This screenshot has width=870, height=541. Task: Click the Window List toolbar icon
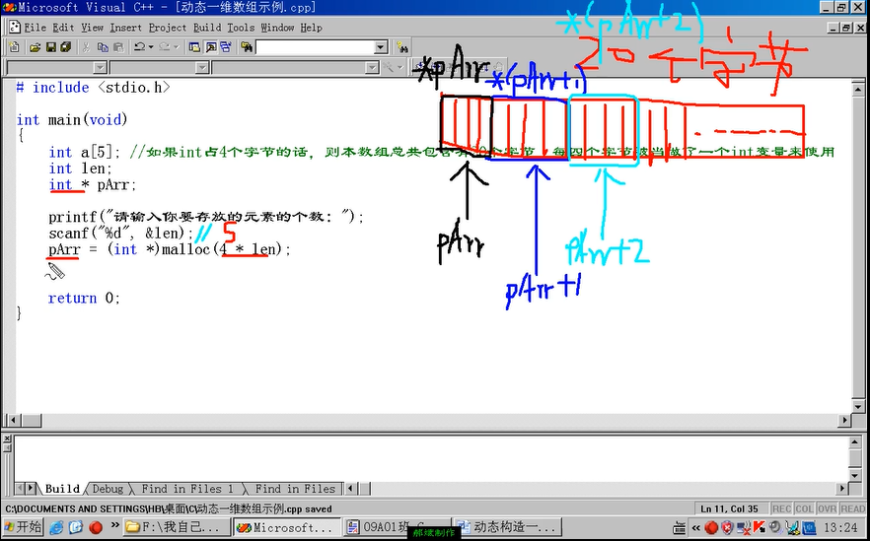[x=226, y=47]
